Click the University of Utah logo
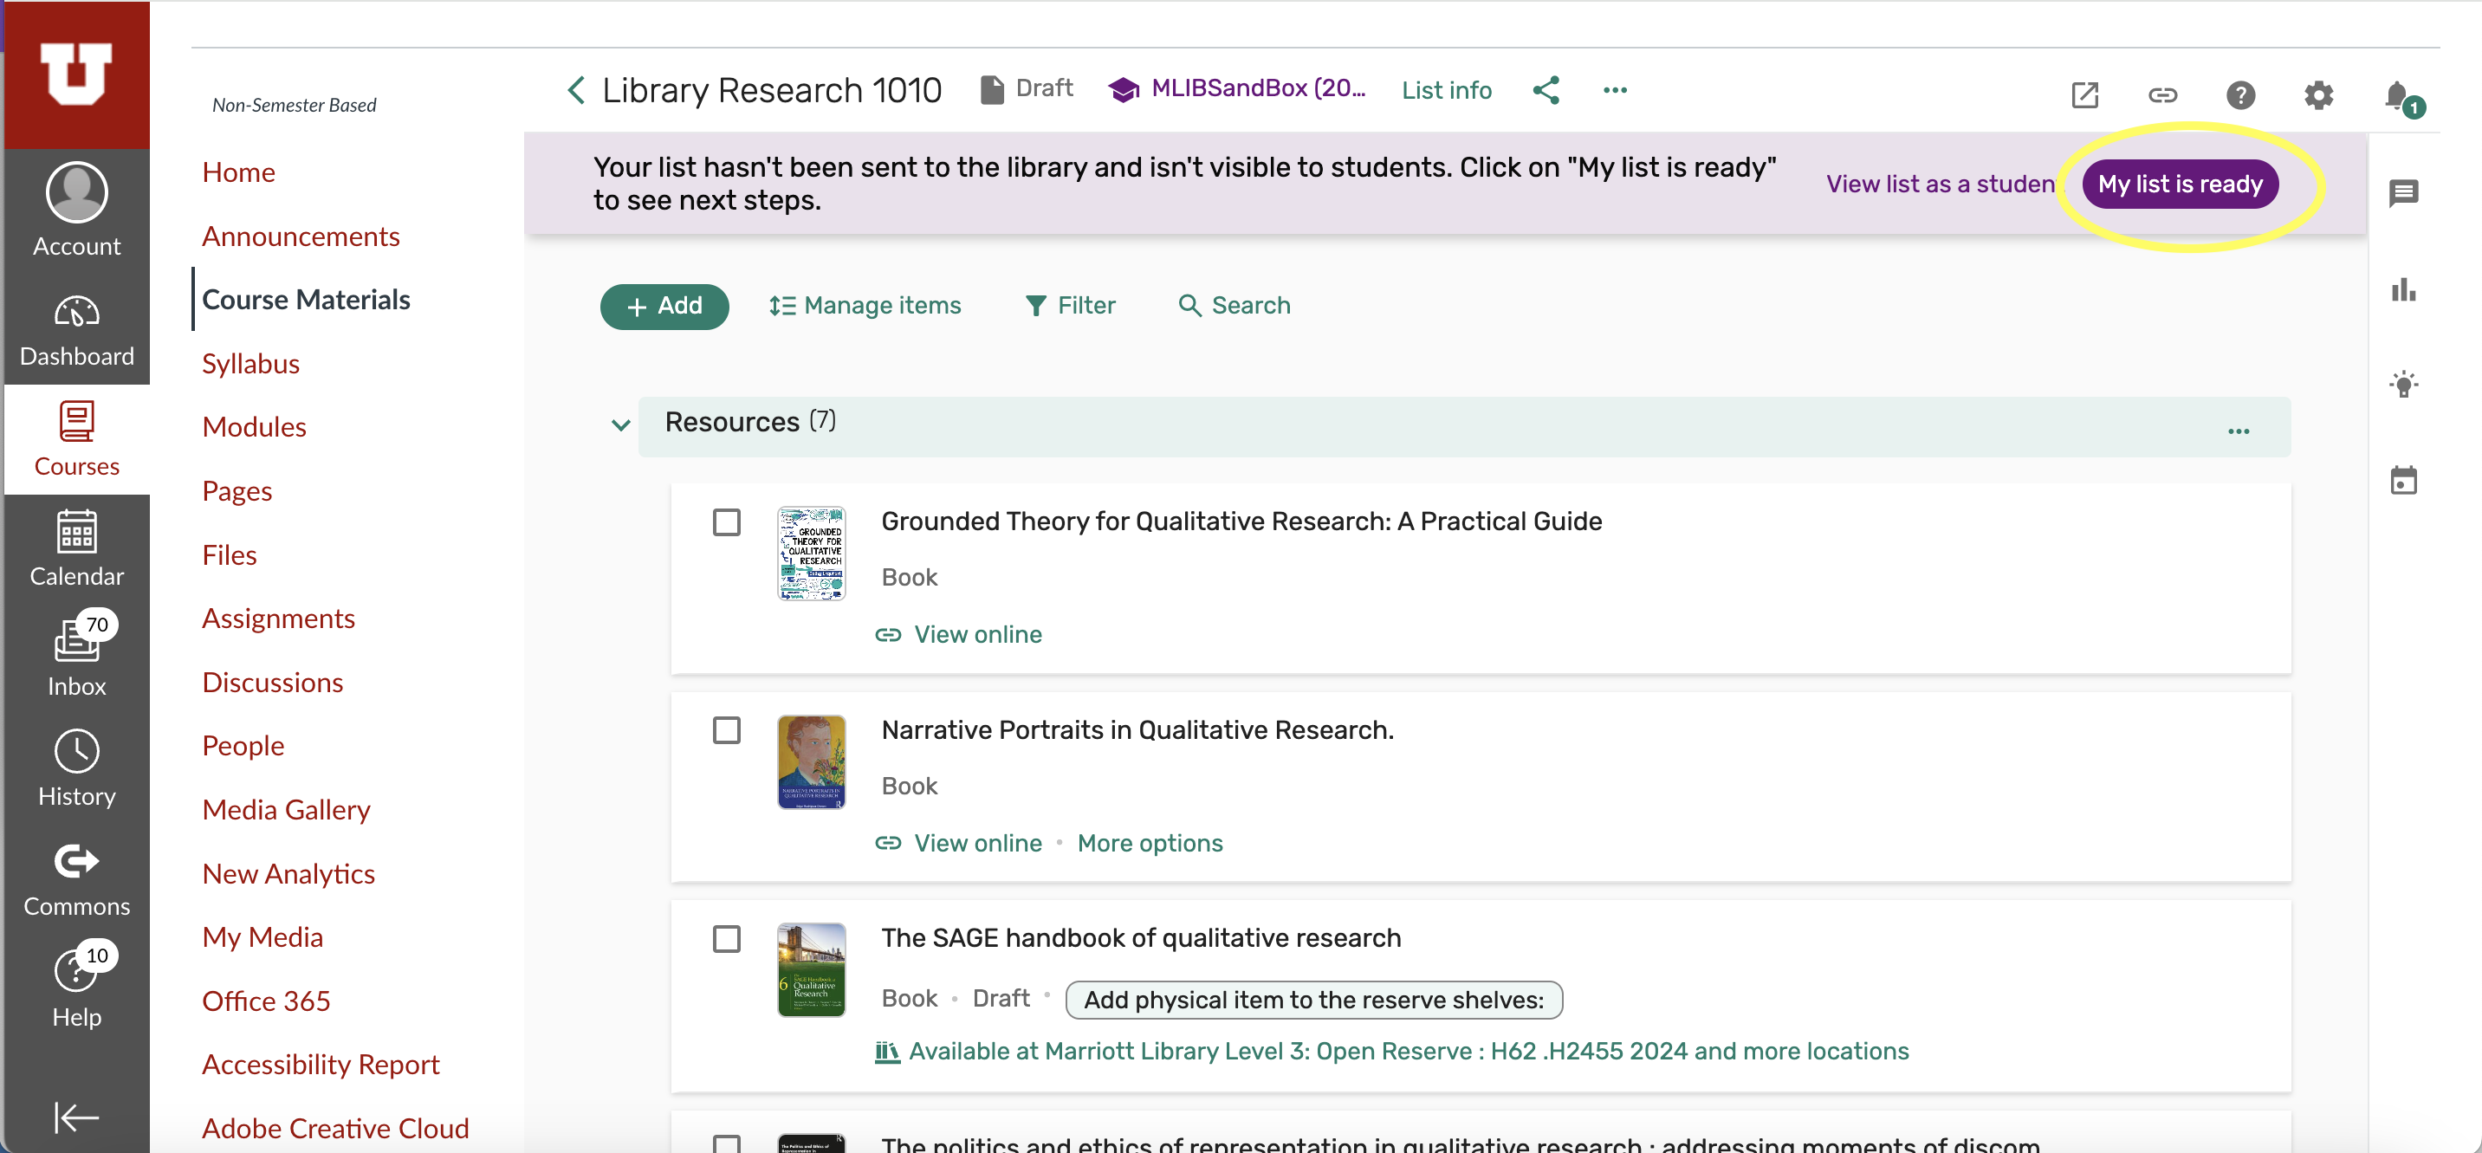This screenshot has width=2482, height=1153. 76,74
